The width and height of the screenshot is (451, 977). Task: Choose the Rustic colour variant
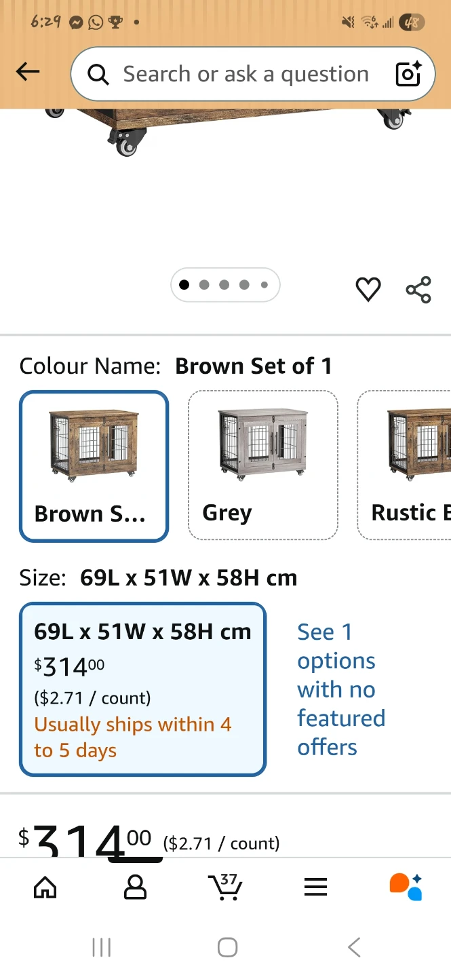406,465
